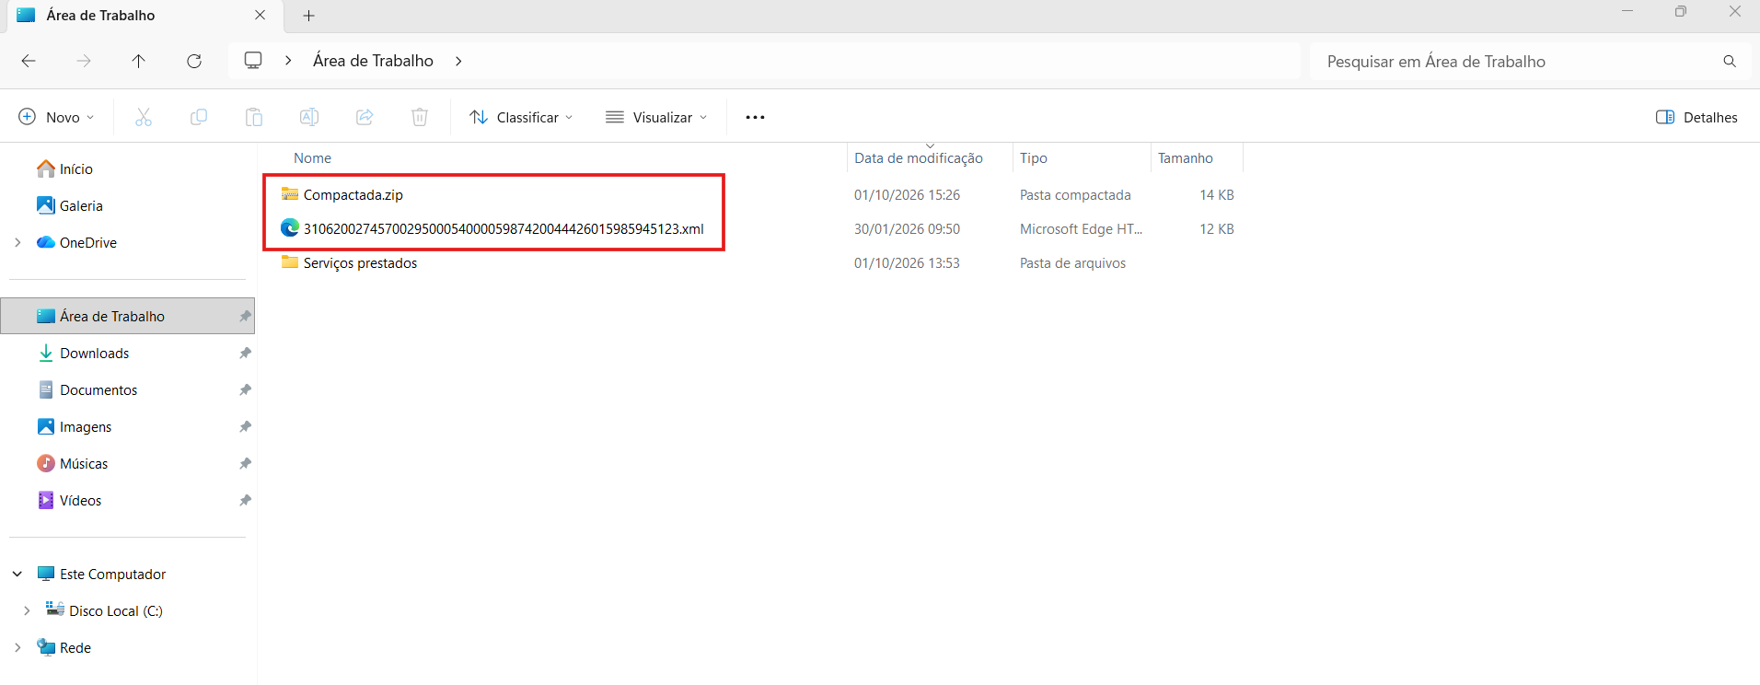Viewport: 1760px width, 685px height.
Task: Toggle the Detalhes pane
Action: click(x=1696, y=117)
